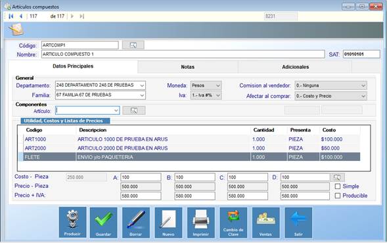Viewport: 387px width, 243px height.
Task: Enable the Producible checkbox
Action: pos(337,196)
